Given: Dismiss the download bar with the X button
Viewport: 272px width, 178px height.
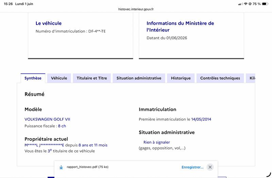Looking at the screenshot, I should (210, 167).
